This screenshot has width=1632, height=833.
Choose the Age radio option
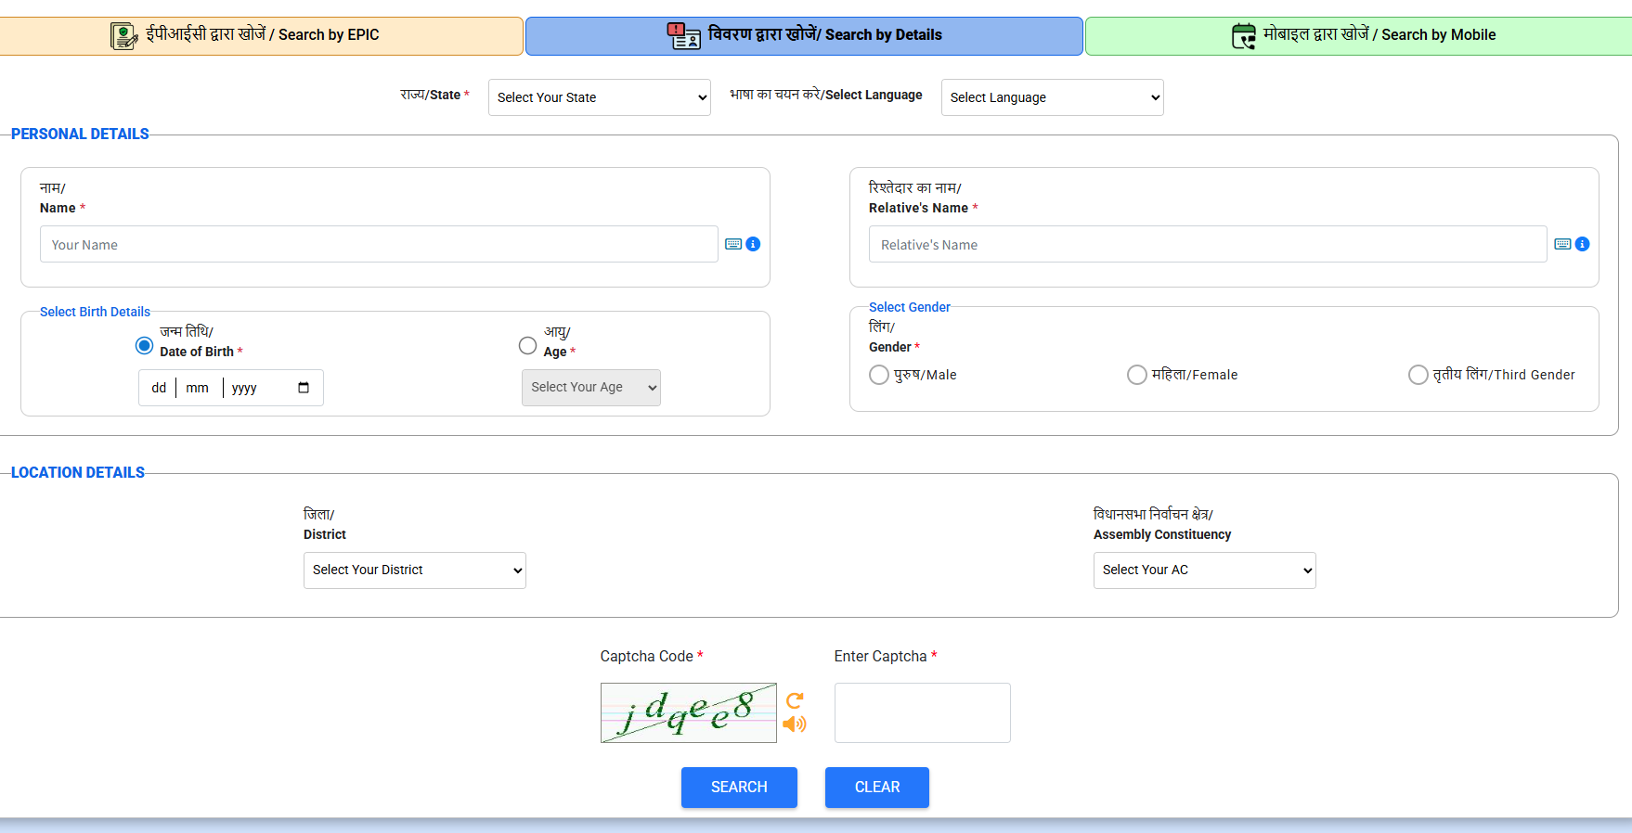pos(527,346)
